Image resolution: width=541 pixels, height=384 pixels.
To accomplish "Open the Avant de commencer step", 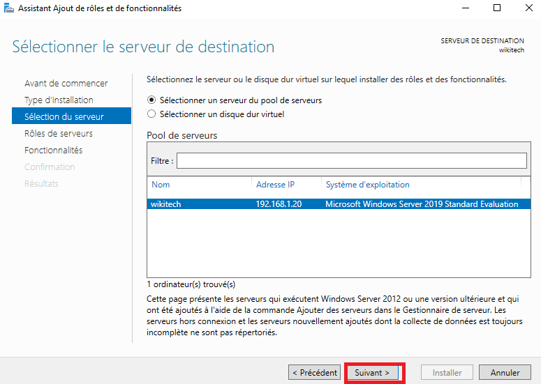I will [x=66, y=84].
